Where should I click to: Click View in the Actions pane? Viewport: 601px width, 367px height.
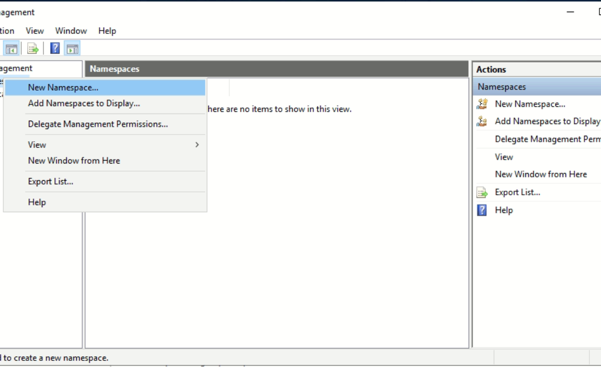click(504, 156)
